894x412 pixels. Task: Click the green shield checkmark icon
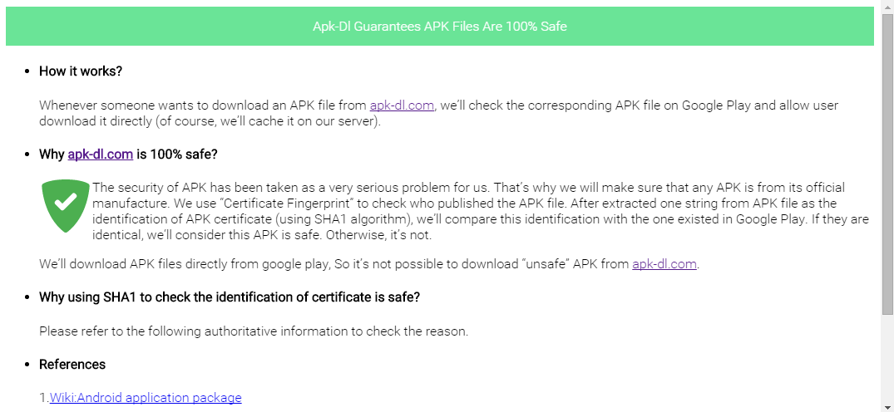click(67, 206)
